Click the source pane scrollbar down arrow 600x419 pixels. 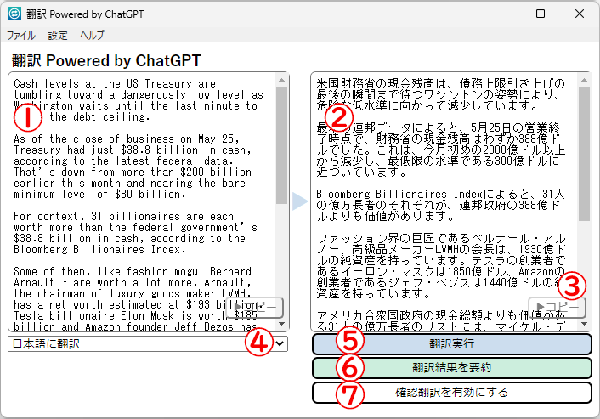281,324
